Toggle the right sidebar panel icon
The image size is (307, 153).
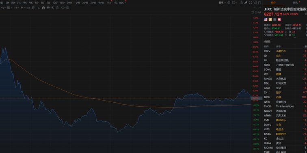259,3
